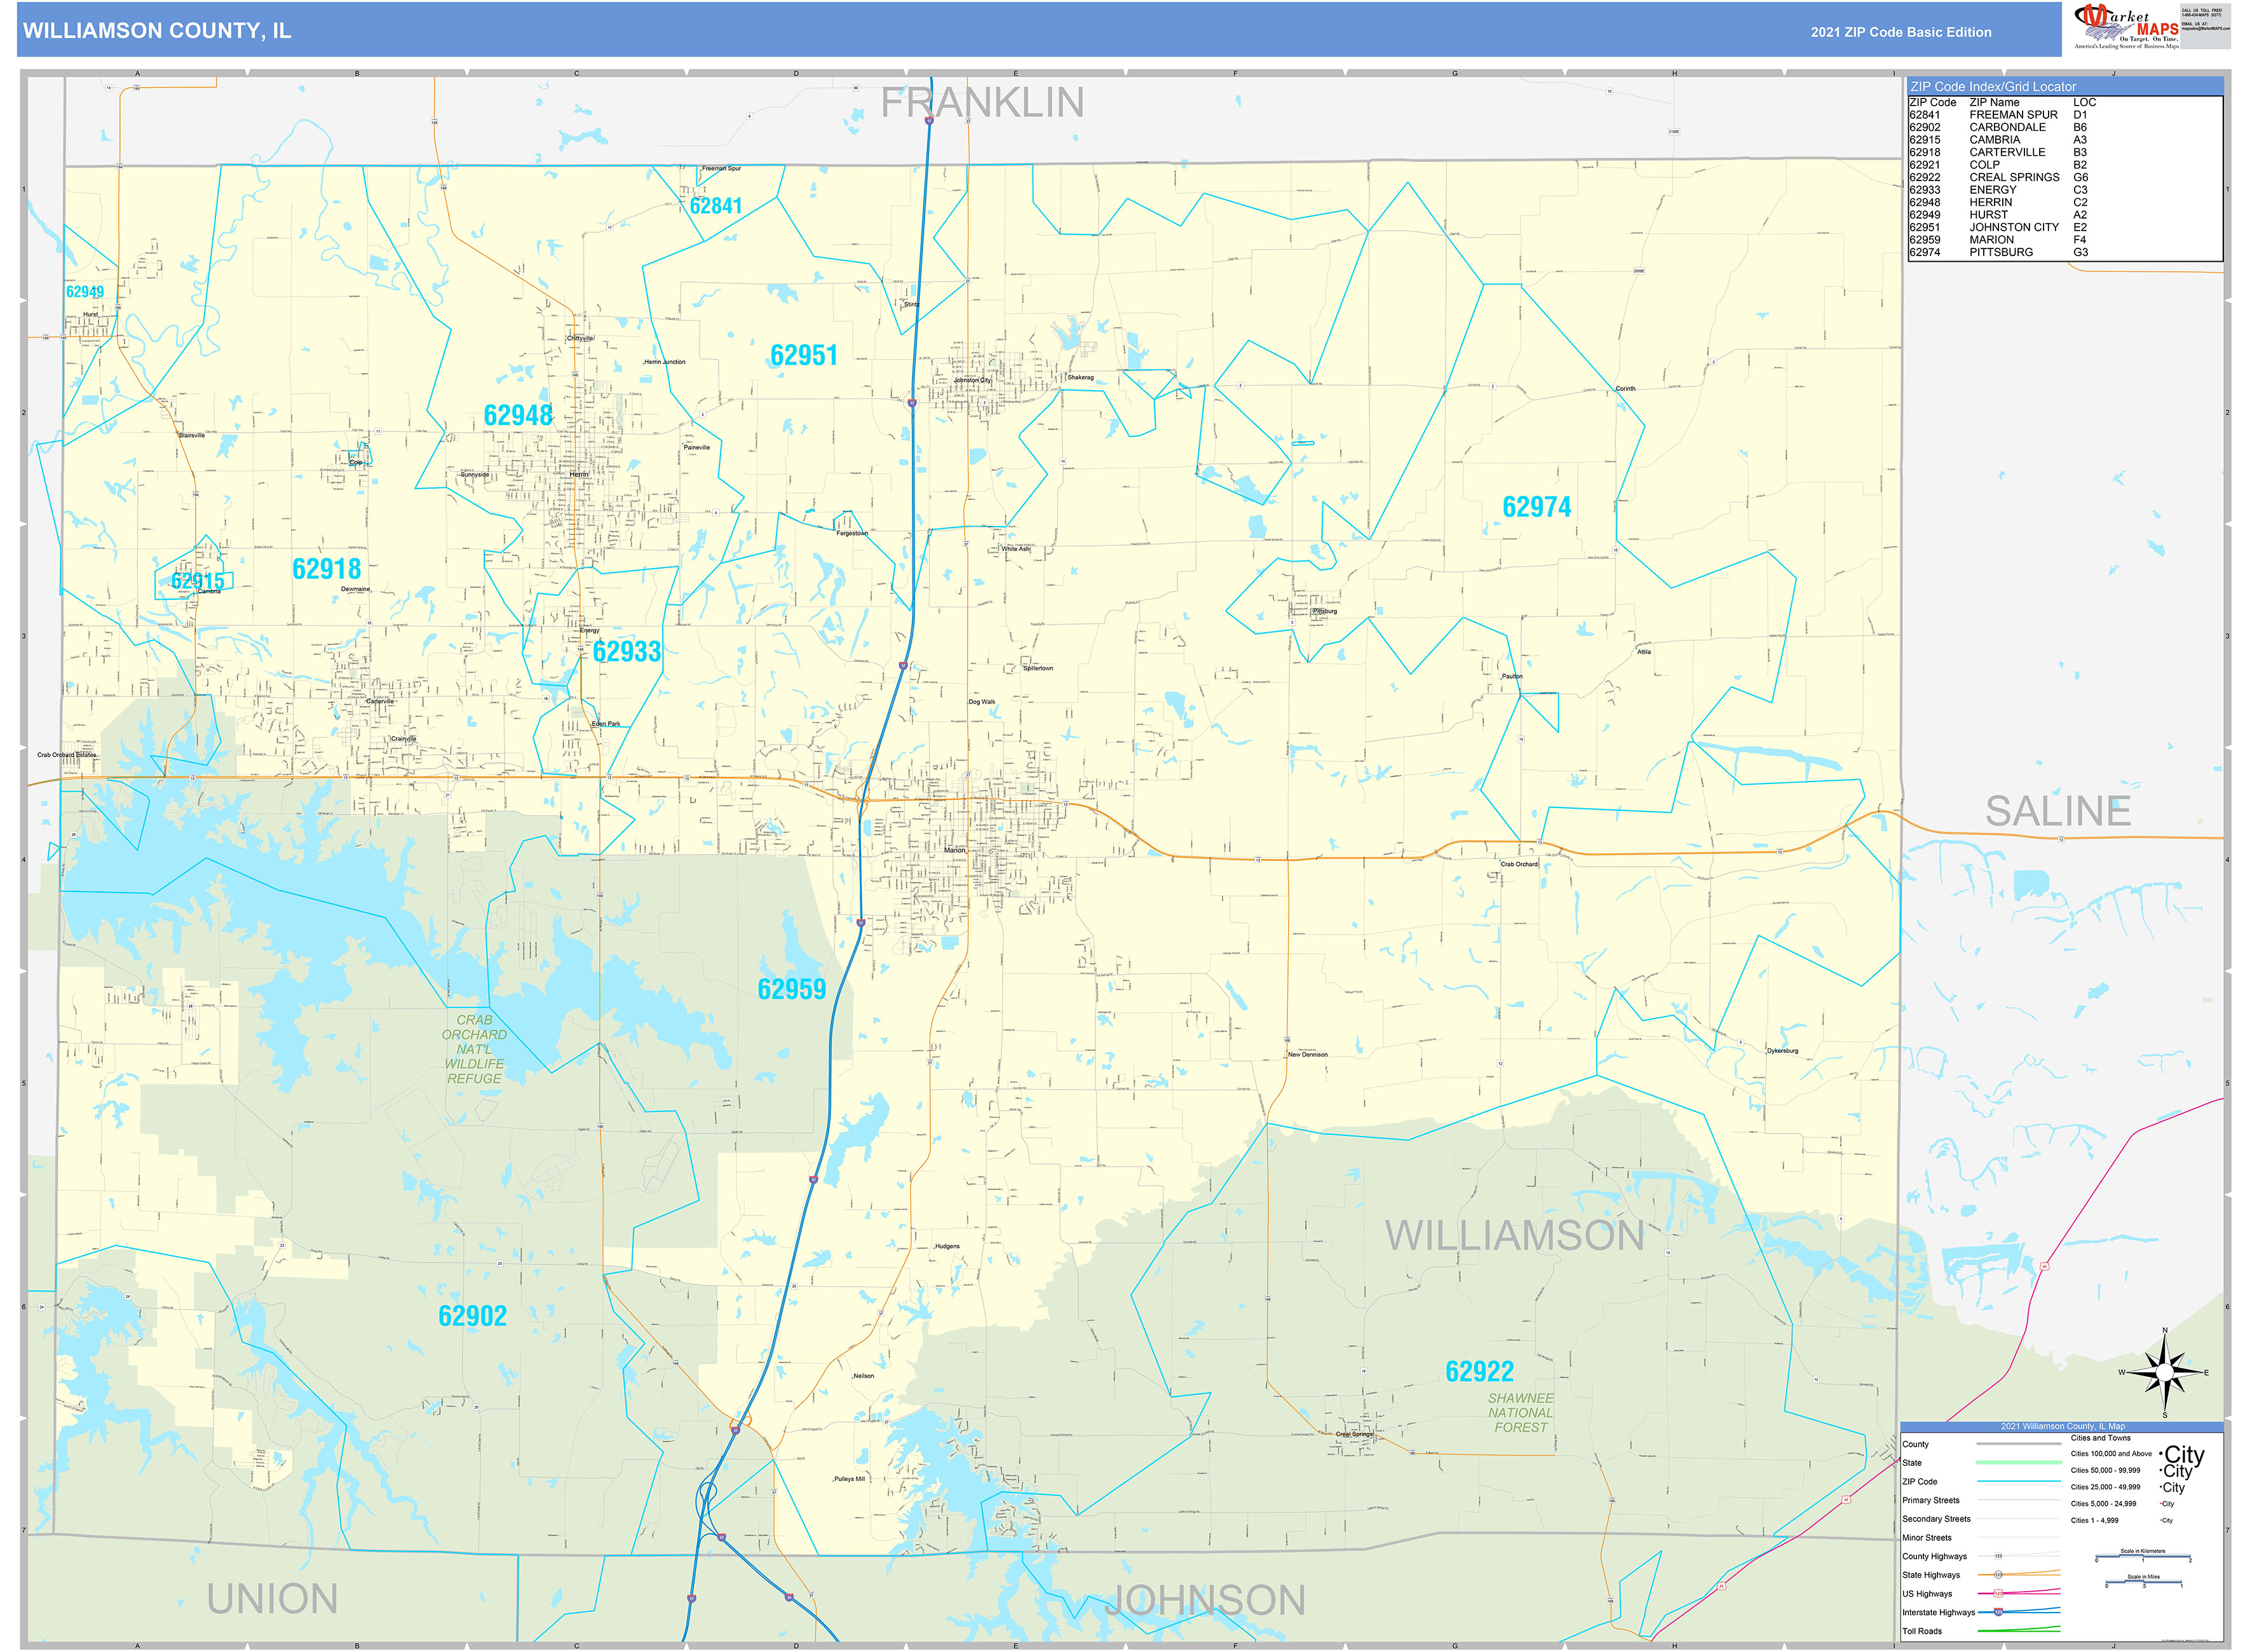Toggle the Toll Roads legend entry

(1922, 1630)
